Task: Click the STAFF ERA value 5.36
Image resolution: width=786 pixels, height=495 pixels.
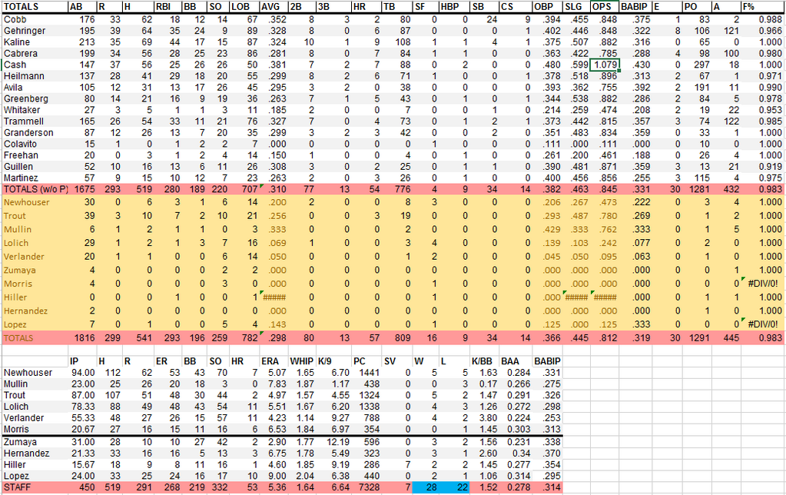Action: tap(276, 487)
